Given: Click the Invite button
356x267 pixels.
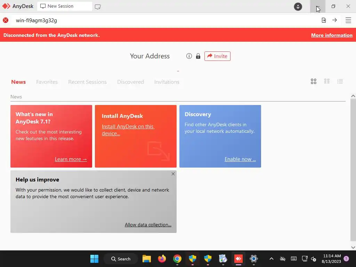Looking at the screenshot, I should [x=217, y=56].
